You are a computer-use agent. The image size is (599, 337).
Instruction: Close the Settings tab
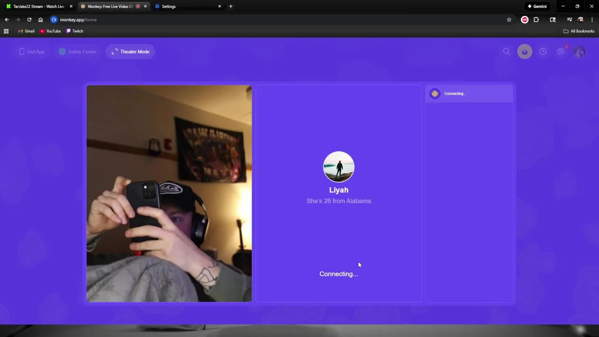pyautogui.click(x=220, y=7)
